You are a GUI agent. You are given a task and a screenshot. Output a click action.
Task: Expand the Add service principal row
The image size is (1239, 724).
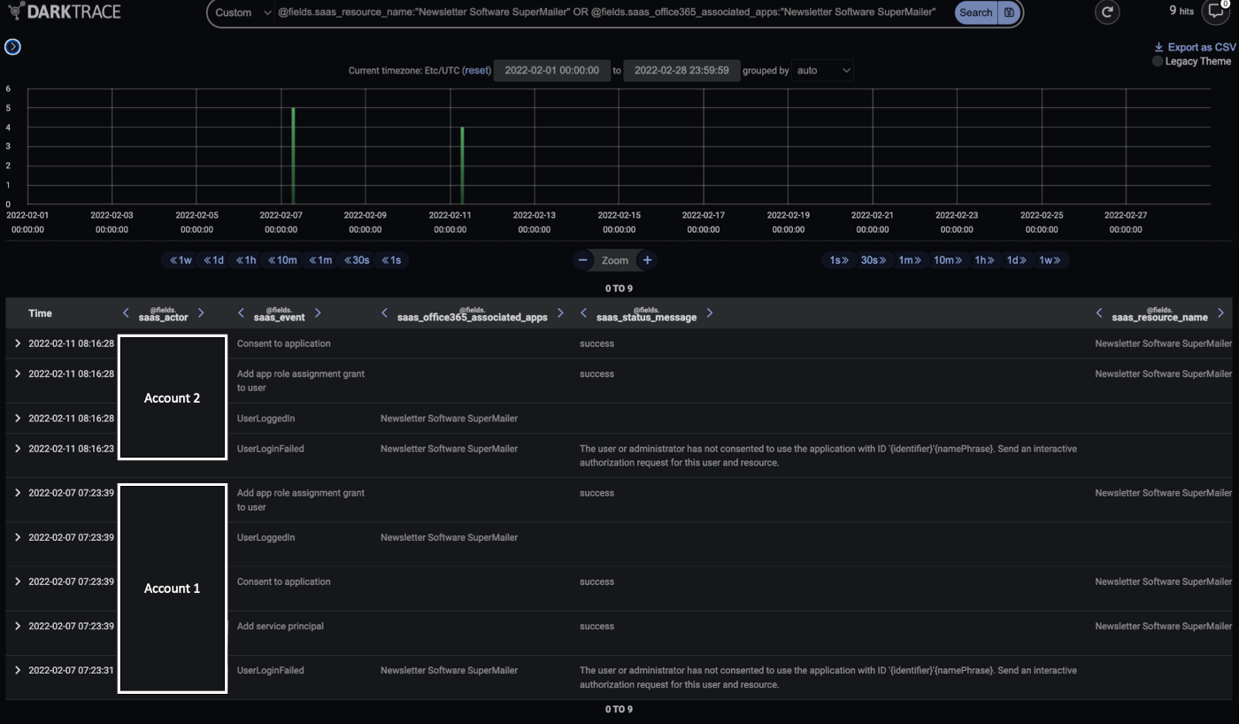click(17, 626)
